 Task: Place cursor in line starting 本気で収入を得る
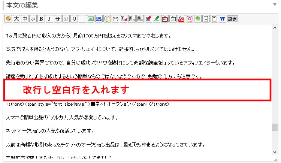pos(100,49)
